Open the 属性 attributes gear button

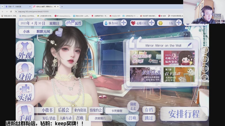tap(74, 23)
